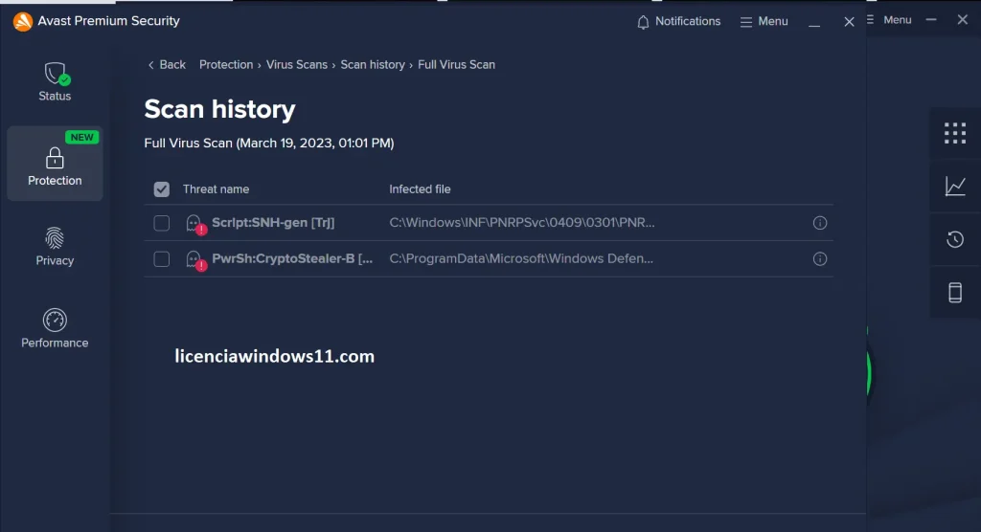Click the Full Virus Scan date subtitle
Viewport: 981px width, 532px height.
click(269, 144)
